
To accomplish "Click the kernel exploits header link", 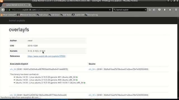I will (17, 21).
